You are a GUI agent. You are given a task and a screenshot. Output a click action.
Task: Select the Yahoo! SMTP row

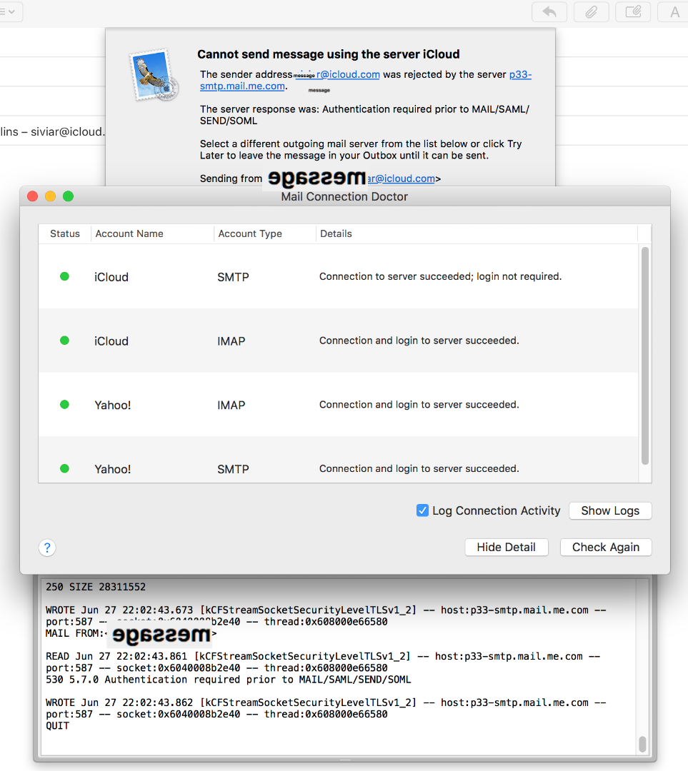click(x=339, y=460)
